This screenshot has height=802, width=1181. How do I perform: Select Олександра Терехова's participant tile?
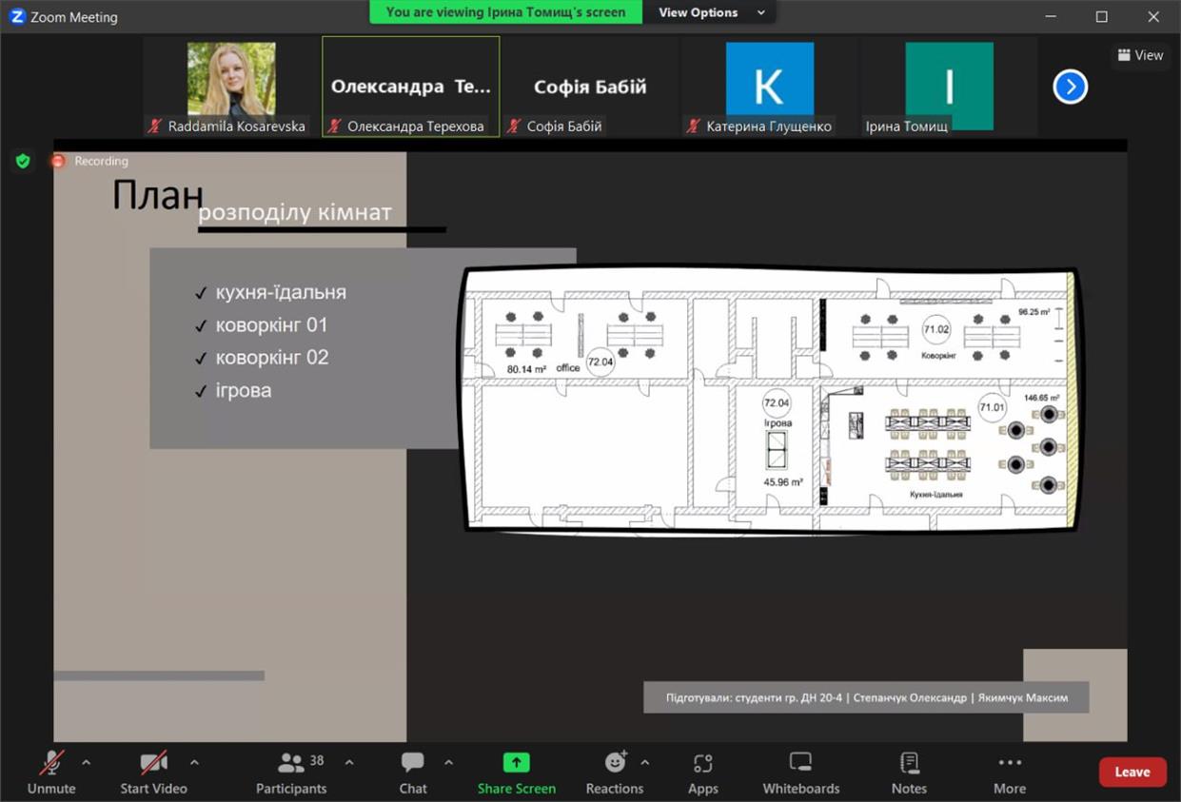click(411, 87)
